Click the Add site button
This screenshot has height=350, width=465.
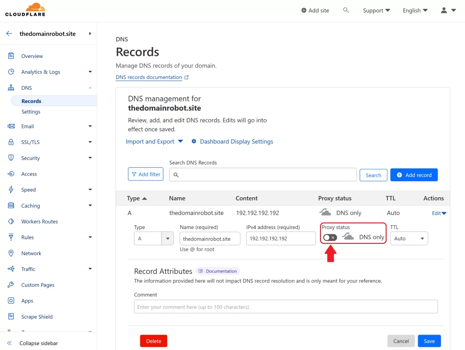pyautogui.click(x=315, y=10)
